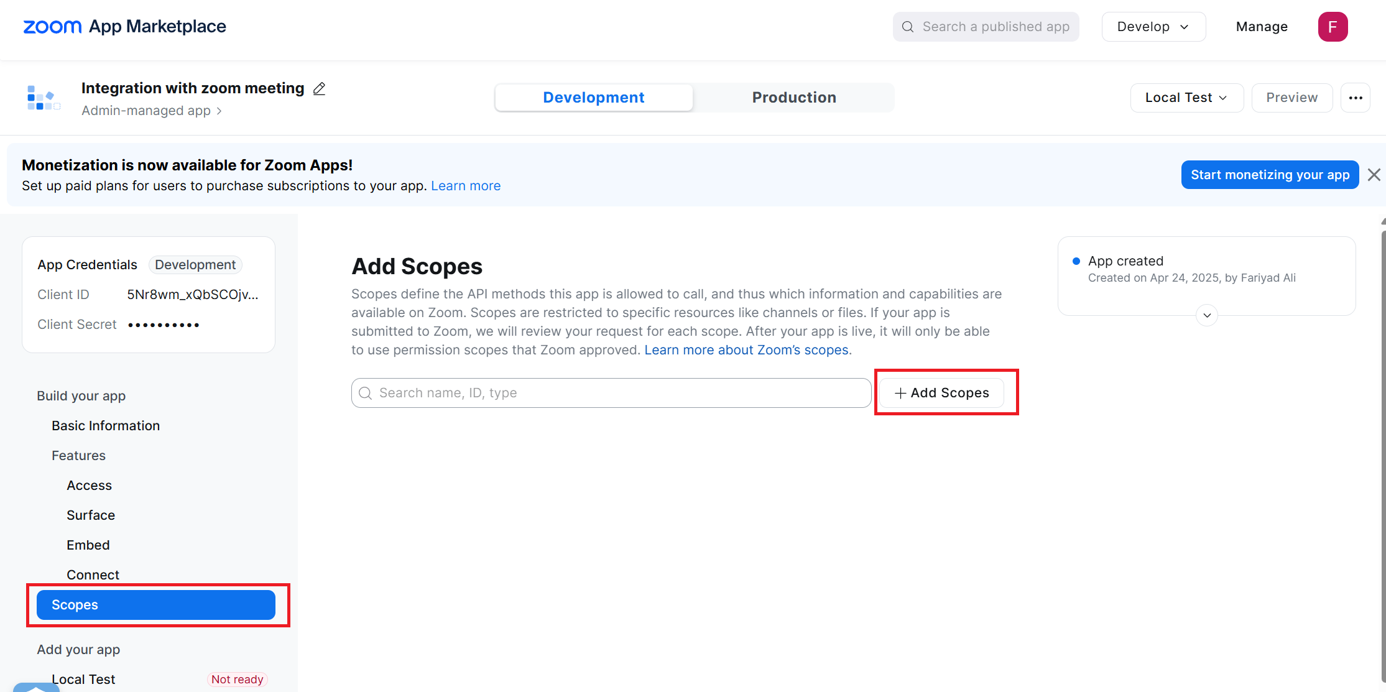The image size is (1386, 692).
Task: Open the Develop dropdown menu
Action: (1153, 27)
